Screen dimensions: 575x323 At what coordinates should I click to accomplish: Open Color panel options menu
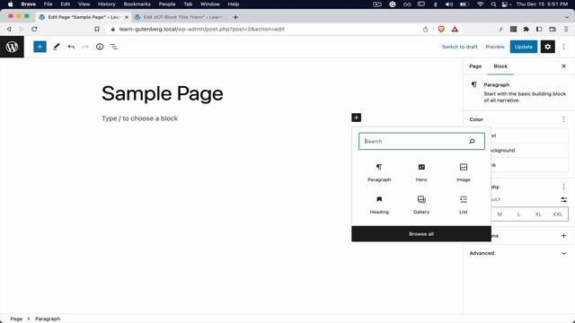563,119
